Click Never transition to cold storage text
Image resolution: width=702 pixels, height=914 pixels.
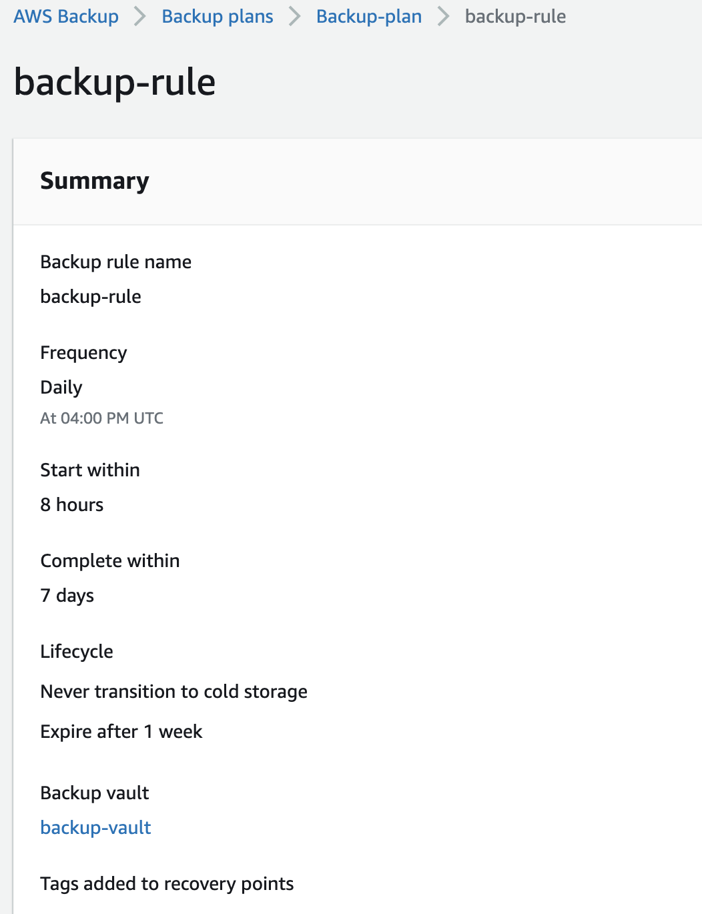(x=173, y=691)
